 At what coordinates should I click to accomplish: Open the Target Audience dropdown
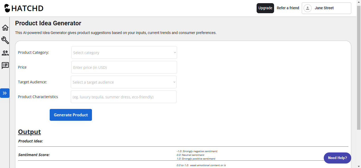(124, 82)
